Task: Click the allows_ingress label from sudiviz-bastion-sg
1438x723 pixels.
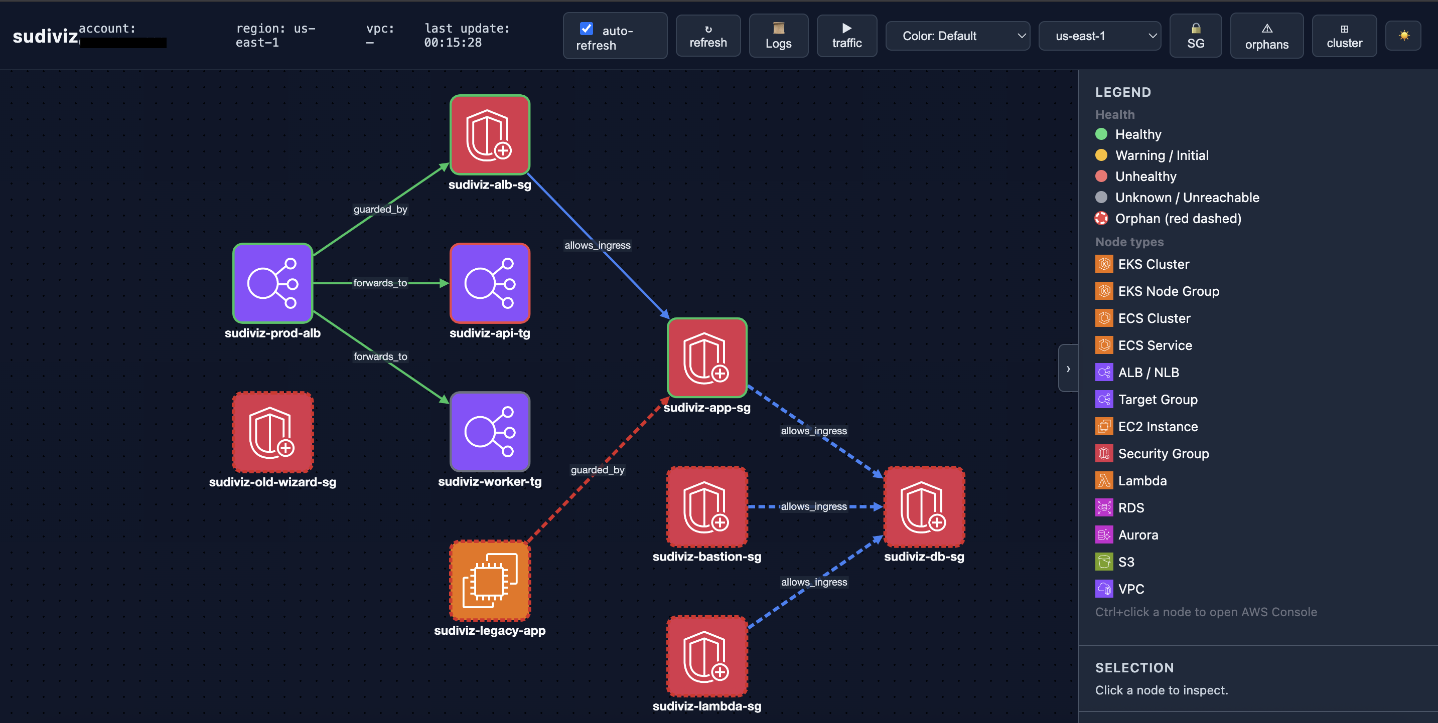Action: pyautogui.click(x=813, y=506)
